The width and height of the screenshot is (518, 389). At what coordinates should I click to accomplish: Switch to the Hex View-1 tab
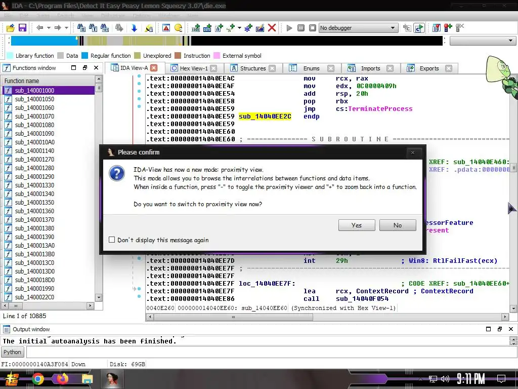coord(194,68)
